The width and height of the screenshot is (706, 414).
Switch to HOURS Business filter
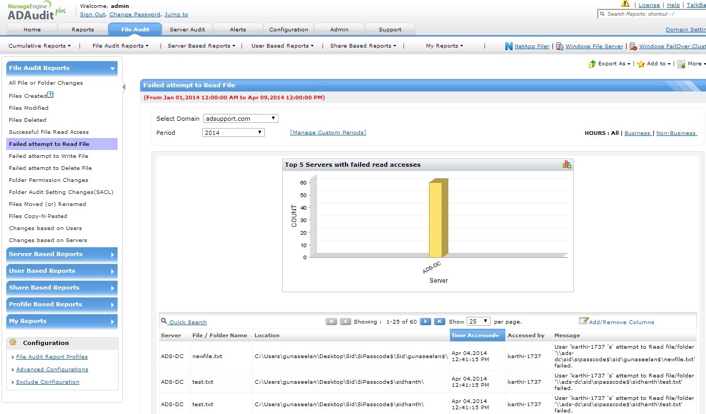pyautogui.click(x=637, y=133)
